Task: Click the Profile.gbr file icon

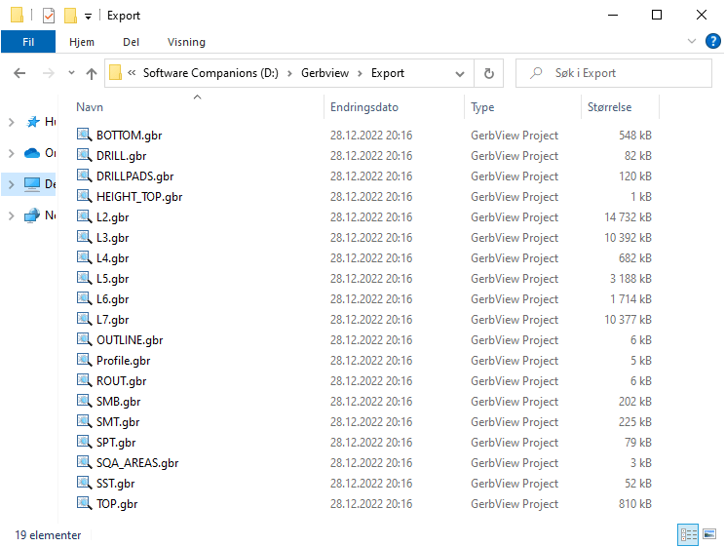Action: (84, 360)
